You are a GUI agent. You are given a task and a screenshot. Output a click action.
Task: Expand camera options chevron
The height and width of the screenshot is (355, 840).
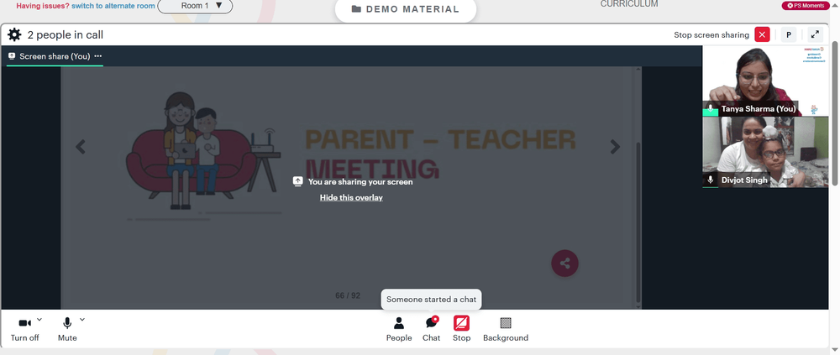pos(39,320)
